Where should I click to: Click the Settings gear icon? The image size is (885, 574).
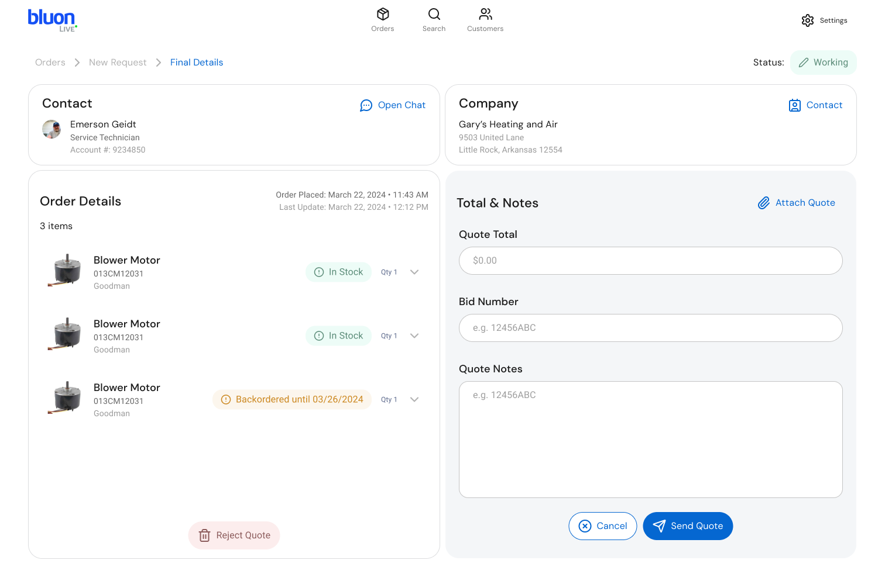coord(808,20)
